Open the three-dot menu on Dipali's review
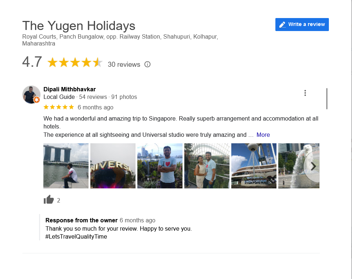 pos(305,93)
